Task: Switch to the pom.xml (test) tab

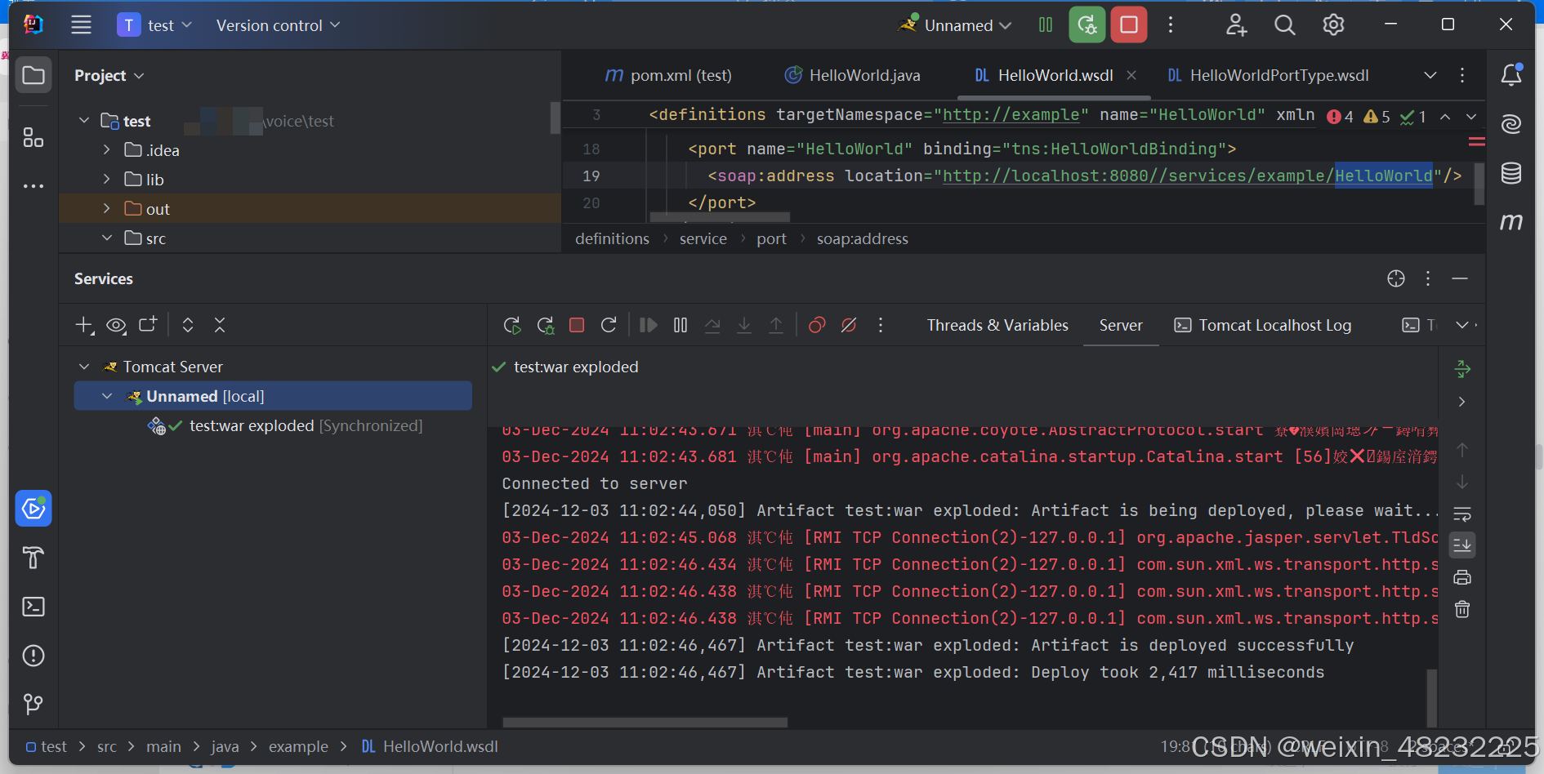Action: click(x=667, y=75)
